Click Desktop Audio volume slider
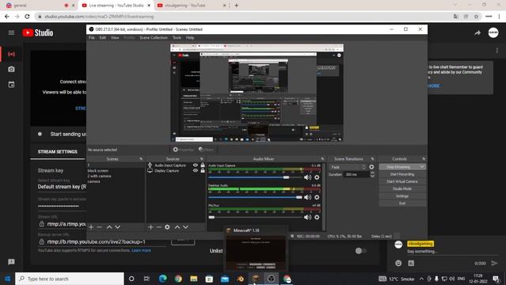This screenshot has width=506, height=285. click(x=255, y=197)
